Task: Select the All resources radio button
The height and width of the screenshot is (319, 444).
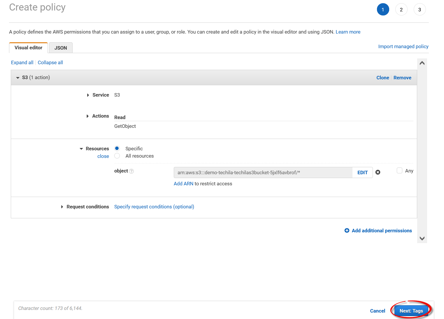Action: click(117, 156)
